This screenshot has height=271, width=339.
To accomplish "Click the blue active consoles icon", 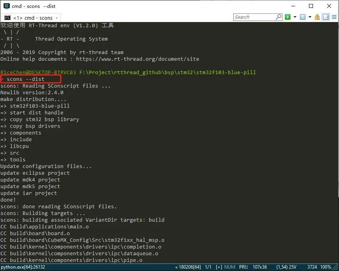I will pyautogui.click(x=303, y=17).
